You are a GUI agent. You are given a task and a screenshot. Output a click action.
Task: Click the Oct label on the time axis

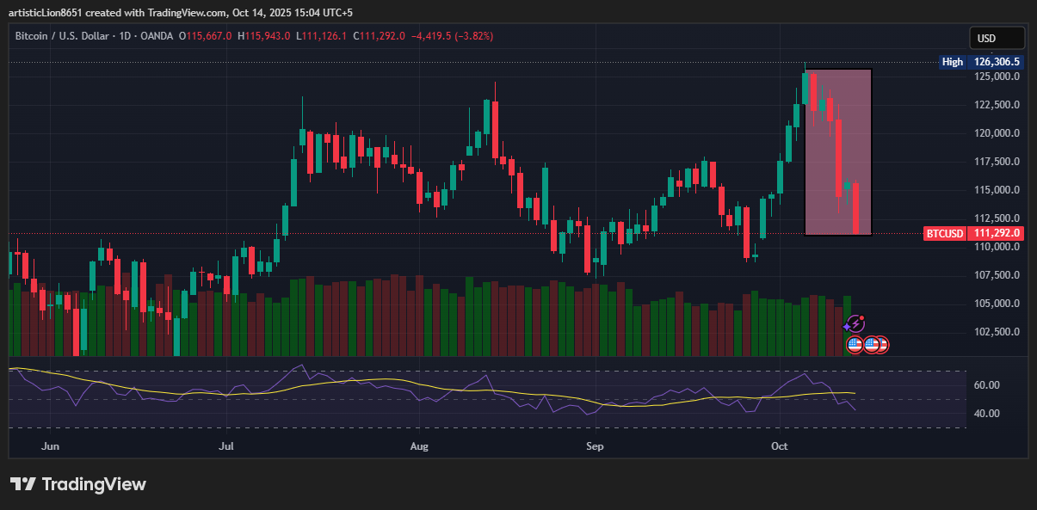pos(780,446)
